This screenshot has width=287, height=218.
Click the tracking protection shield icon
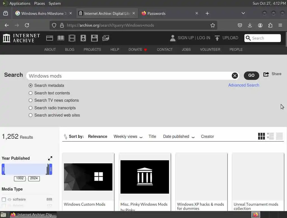pyautogui.click(x=54, y=25)
